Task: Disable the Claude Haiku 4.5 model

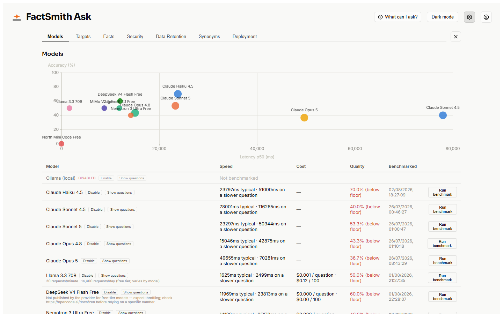Action: (x=94, y=193)
